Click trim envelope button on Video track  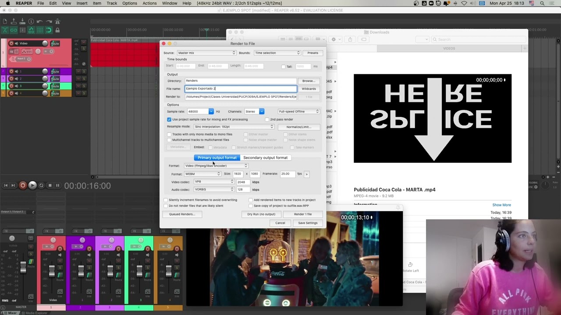[27, 52]
